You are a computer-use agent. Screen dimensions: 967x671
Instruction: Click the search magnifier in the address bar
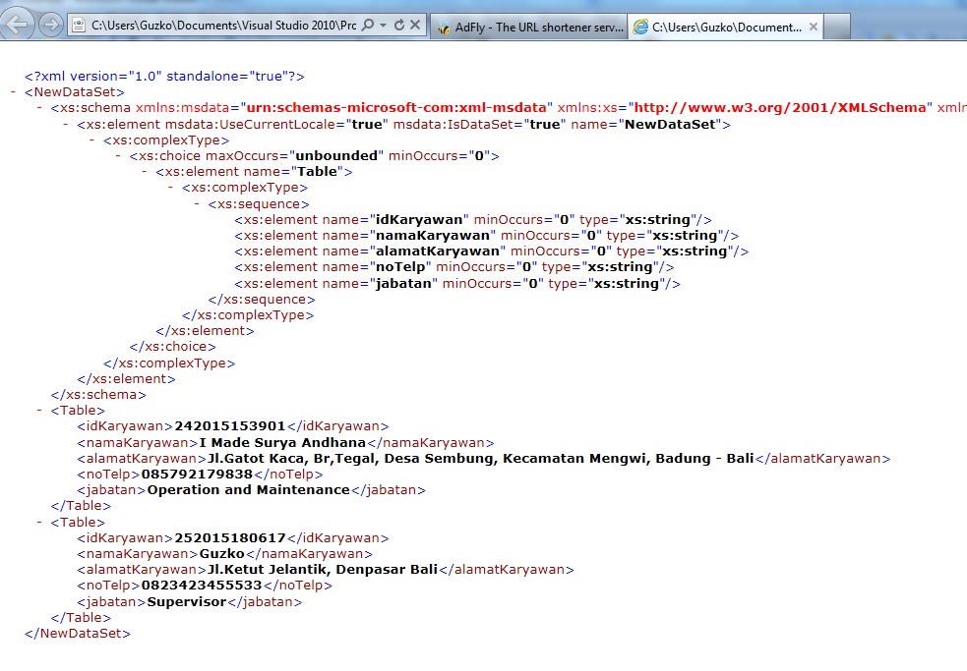click(x=368, y=26)
